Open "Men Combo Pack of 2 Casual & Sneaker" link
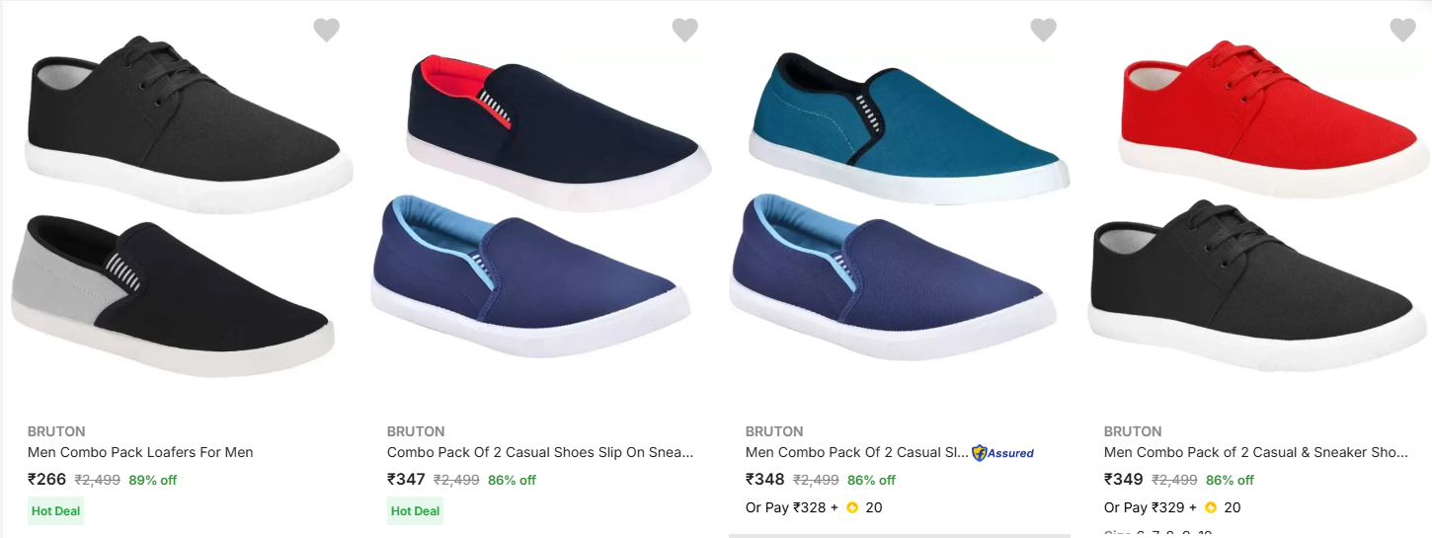 click(x=1255, y=452)
